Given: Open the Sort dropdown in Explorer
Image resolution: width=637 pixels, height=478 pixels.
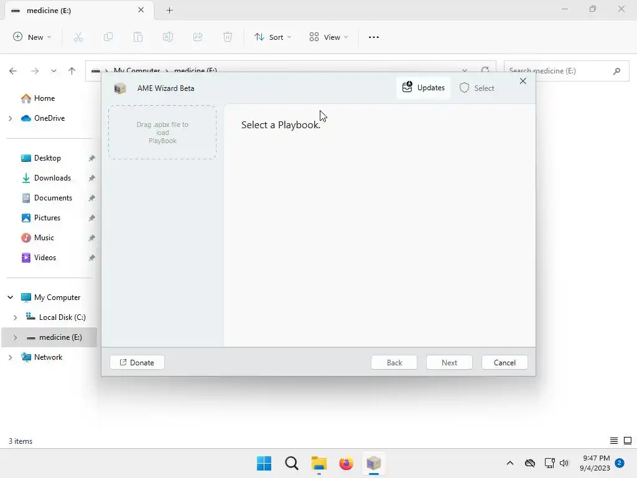Looking at the screenshot, I should pyautogui.click(x=272, y=37).
